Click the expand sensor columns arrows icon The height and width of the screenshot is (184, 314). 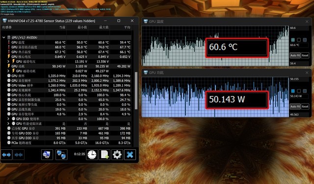pos(6,155)
